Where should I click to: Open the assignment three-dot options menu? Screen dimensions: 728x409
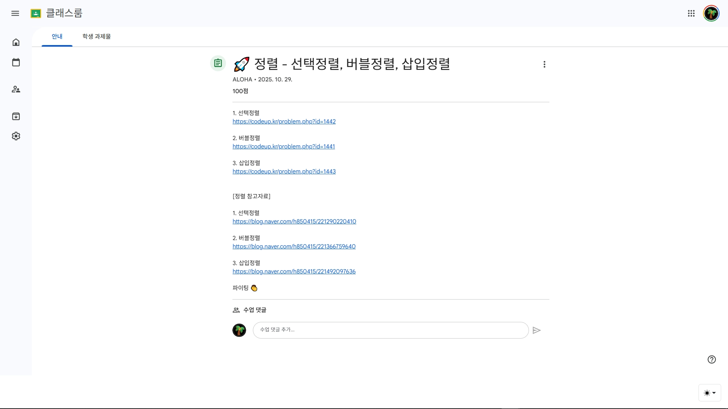tap(544, 64)
